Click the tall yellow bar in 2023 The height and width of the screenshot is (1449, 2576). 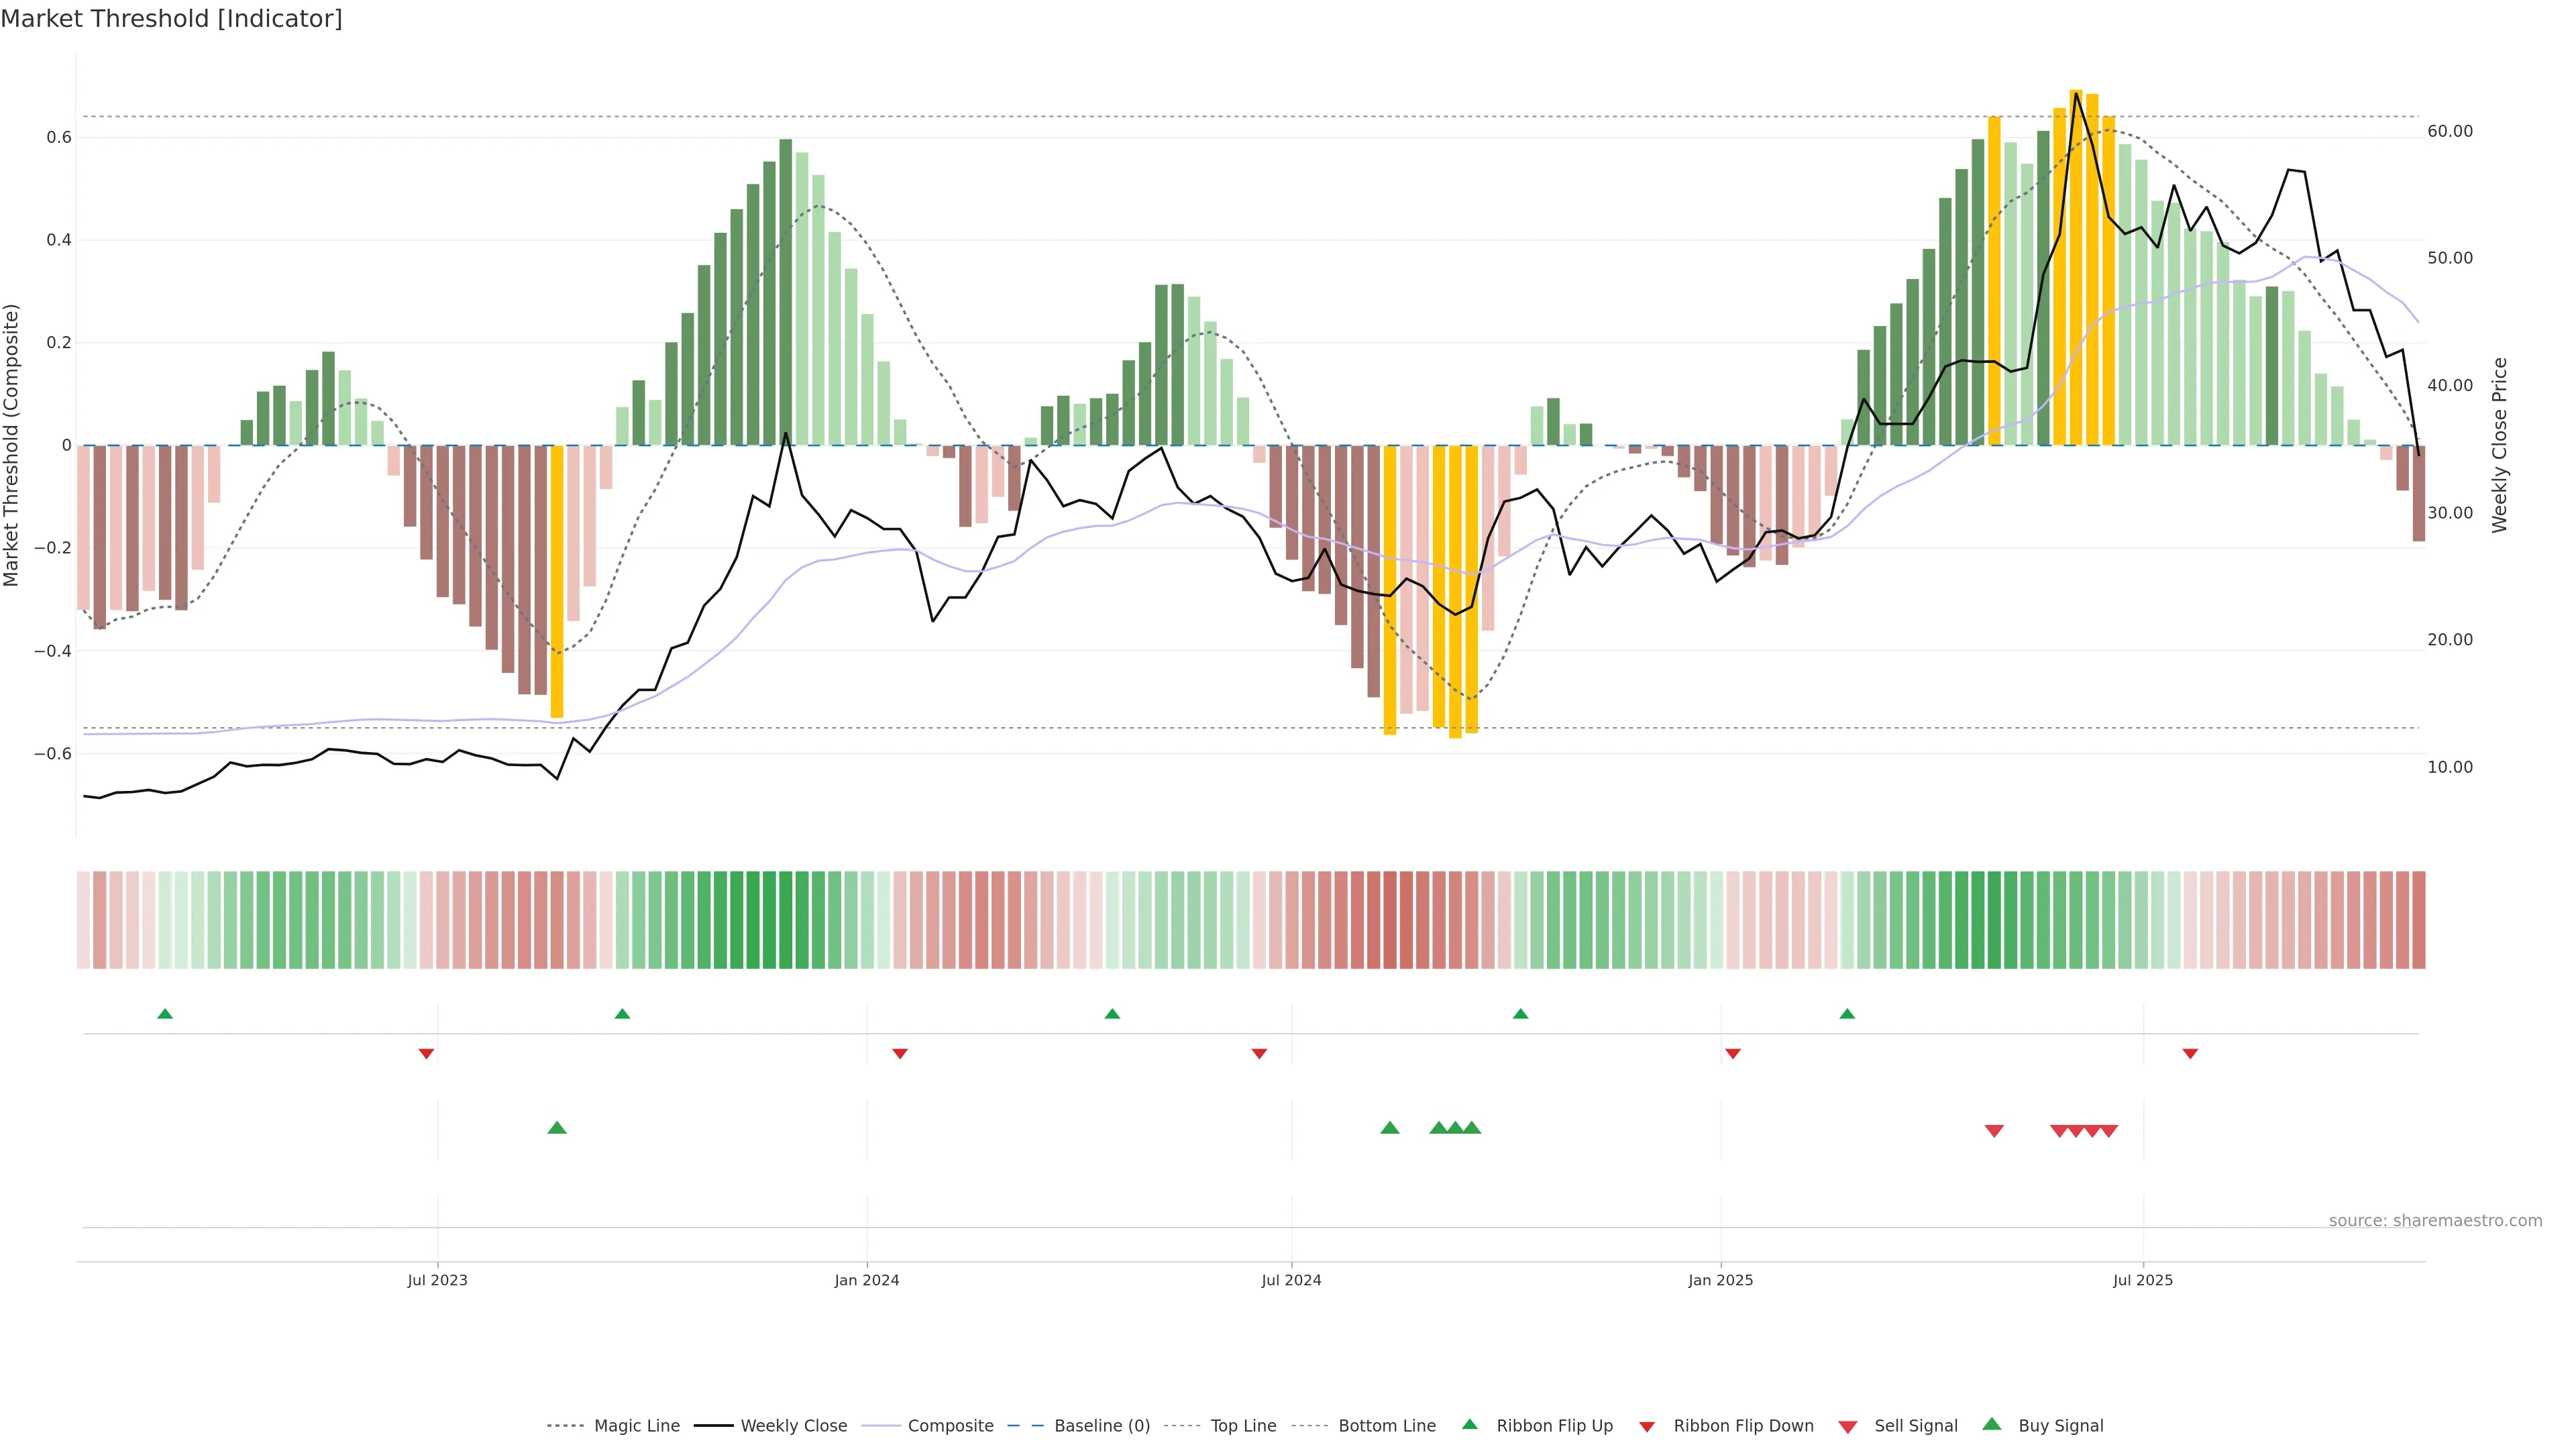pos(557,580)
